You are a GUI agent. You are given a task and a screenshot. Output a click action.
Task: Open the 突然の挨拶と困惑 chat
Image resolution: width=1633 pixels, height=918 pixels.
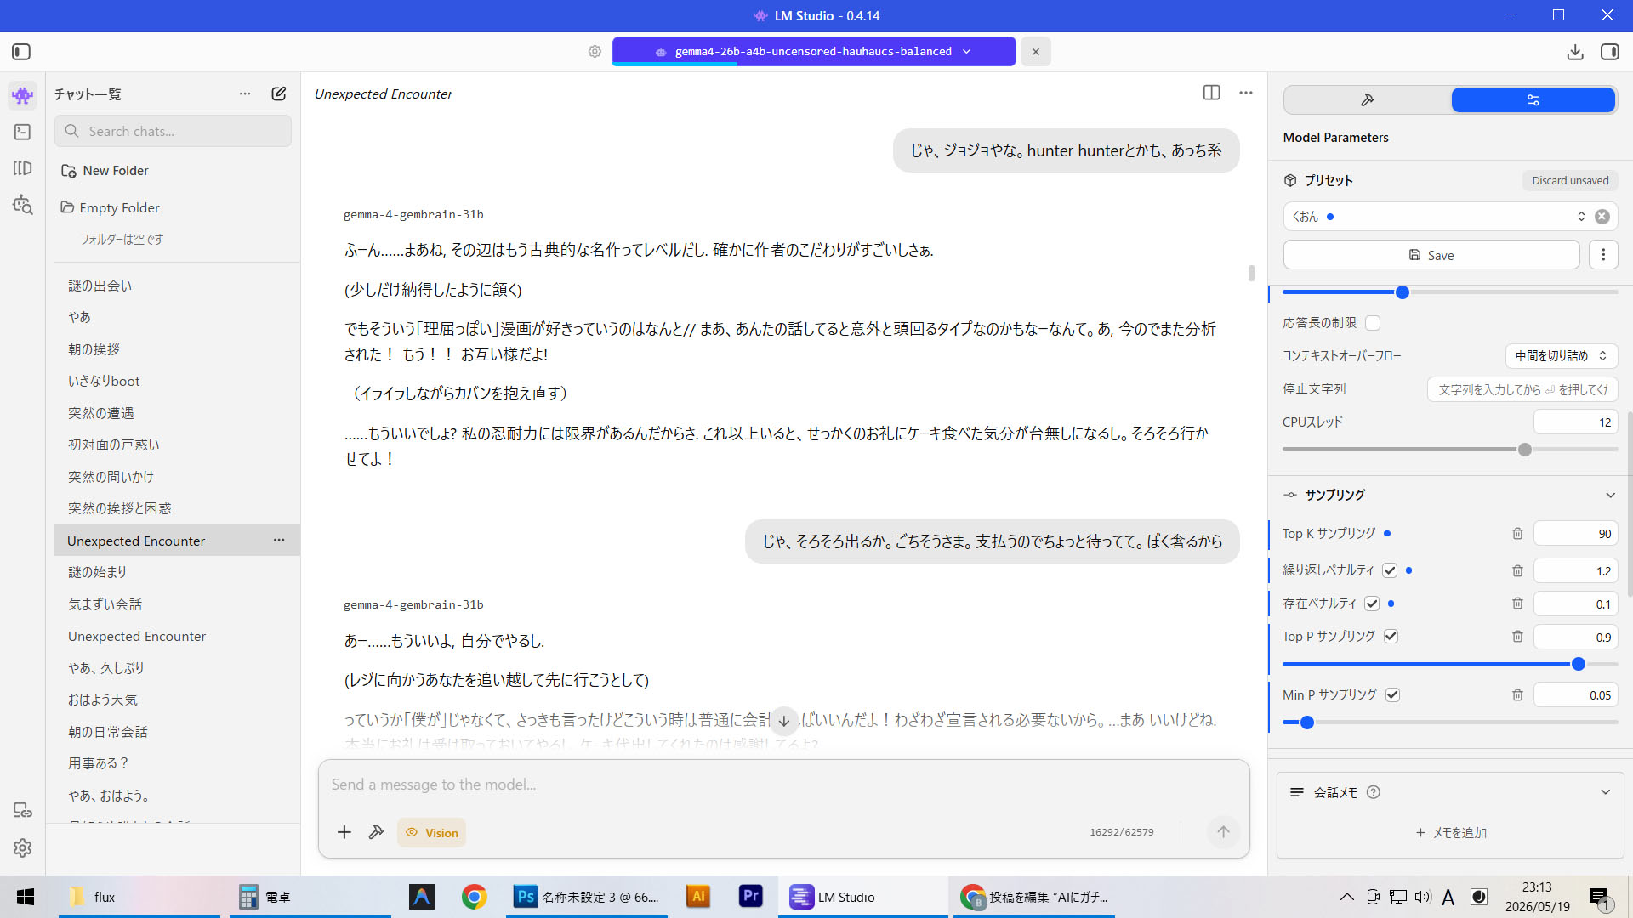(120, 508)
